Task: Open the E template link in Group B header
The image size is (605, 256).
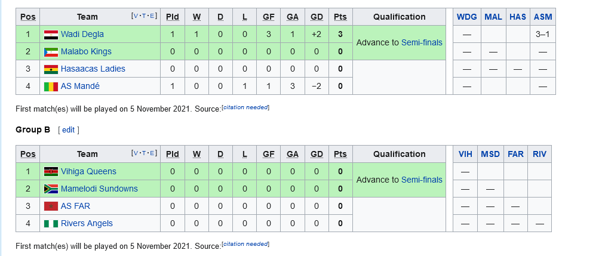Action: click(x=152, y=153)
